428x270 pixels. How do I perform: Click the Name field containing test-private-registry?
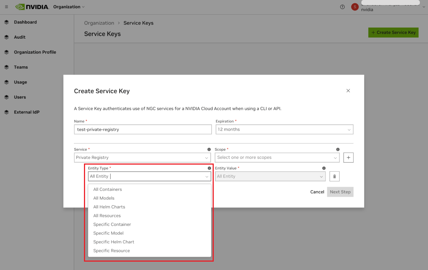coord(143,129)
